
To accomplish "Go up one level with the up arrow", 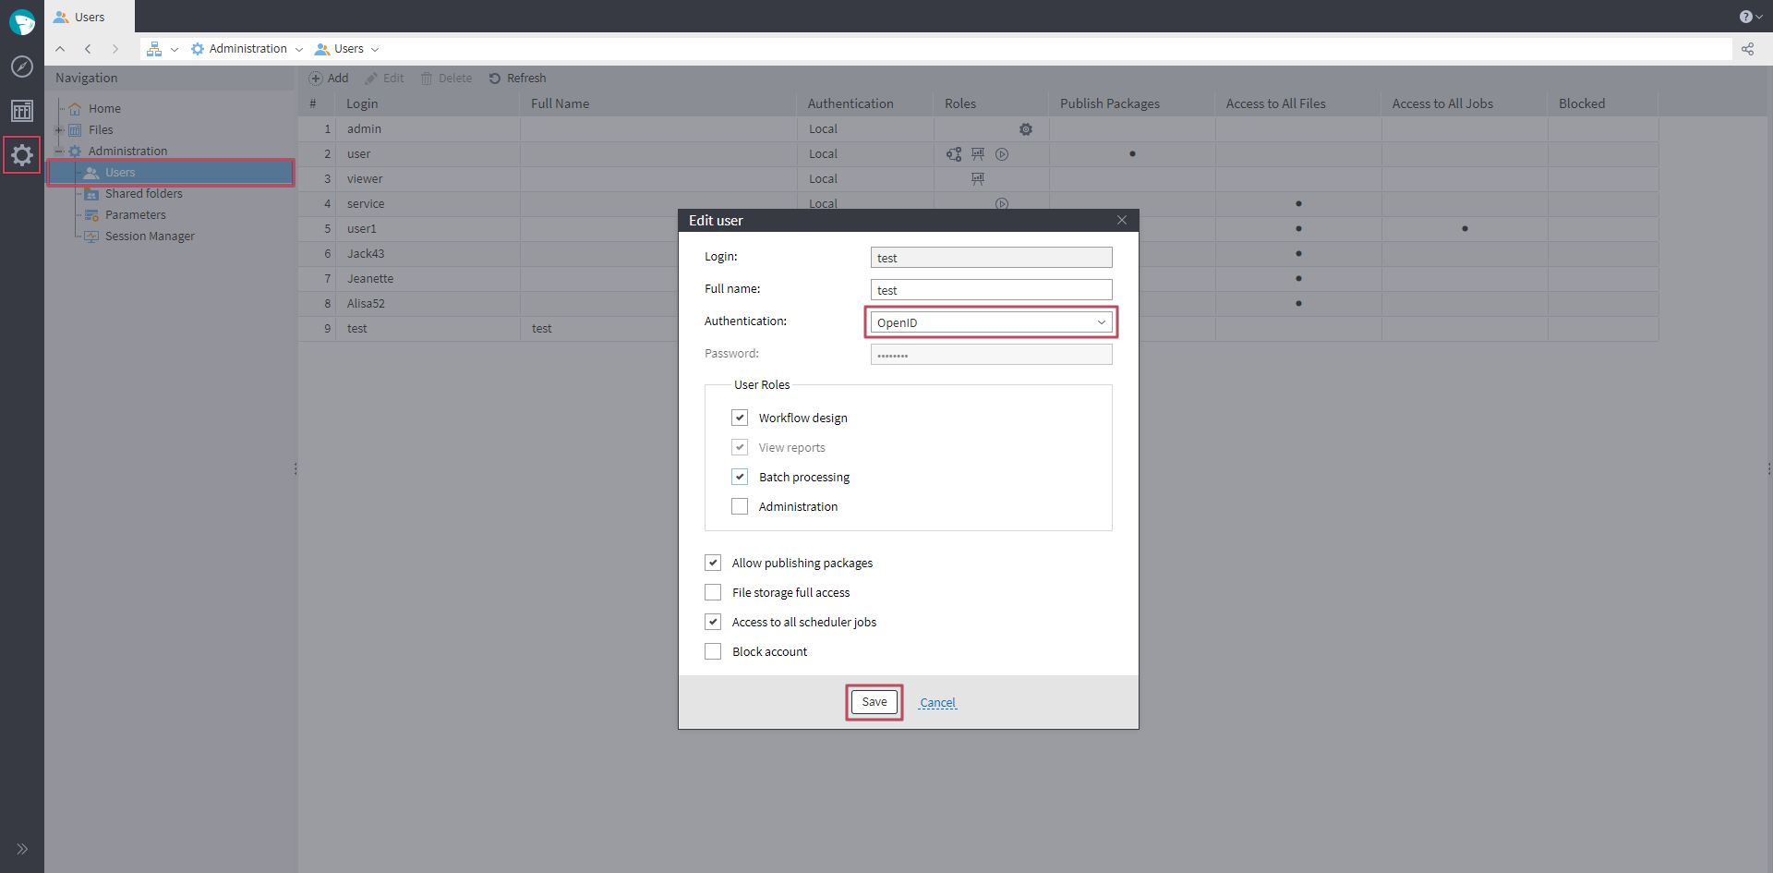I will [60, 49].
